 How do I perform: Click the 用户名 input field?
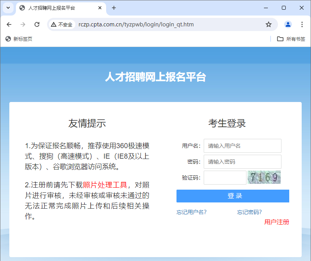coord(242,146)
